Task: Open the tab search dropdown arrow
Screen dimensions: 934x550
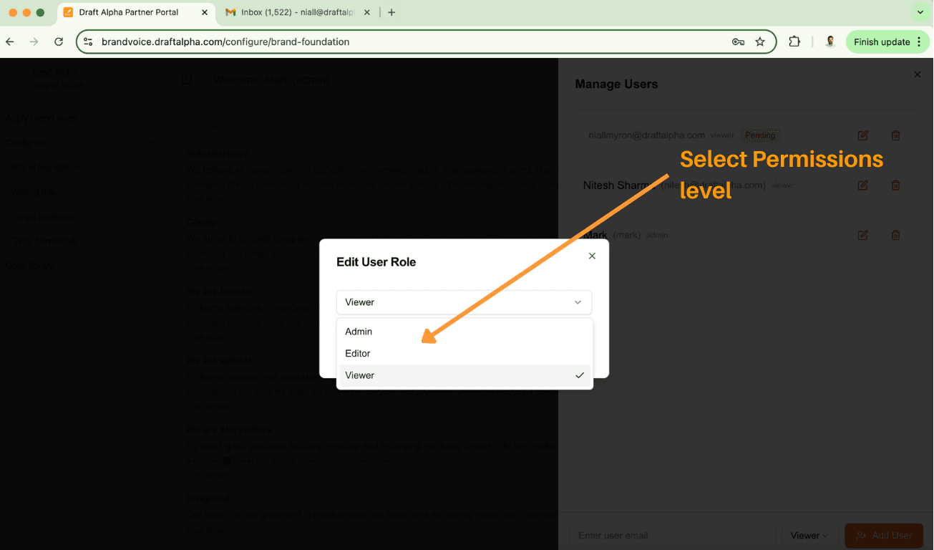Action: coord(920,12)
